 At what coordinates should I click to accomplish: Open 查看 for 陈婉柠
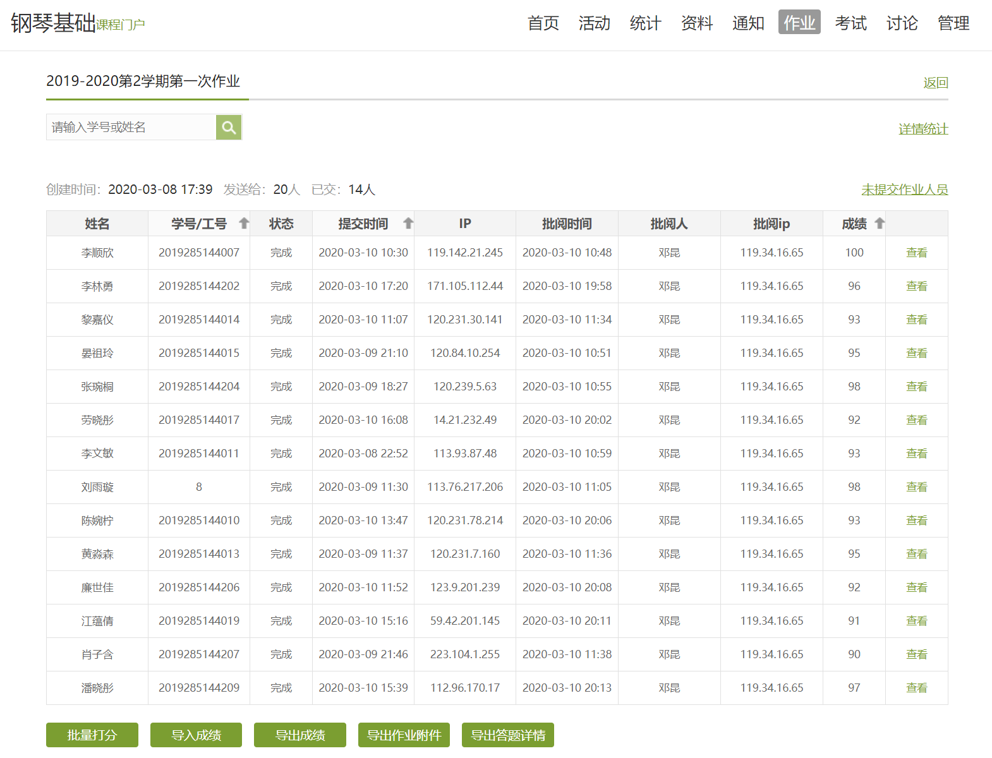coord(916,520)
